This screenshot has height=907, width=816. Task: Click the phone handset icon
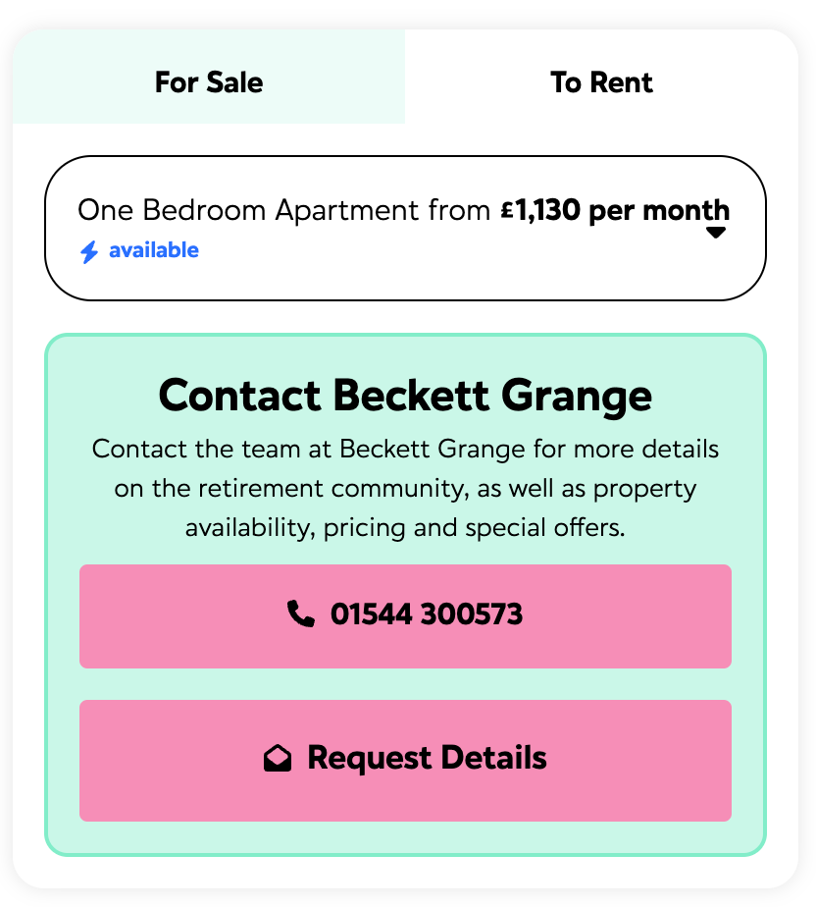pos(300,614)
